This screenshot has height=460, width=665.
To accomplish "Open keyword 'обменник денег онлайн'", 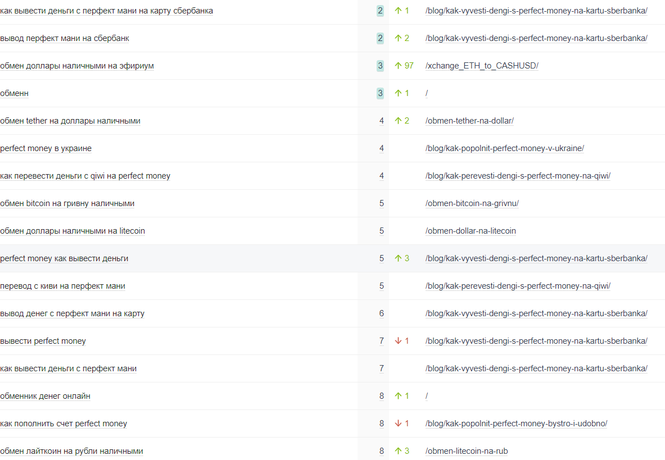I will click(45, 396).
